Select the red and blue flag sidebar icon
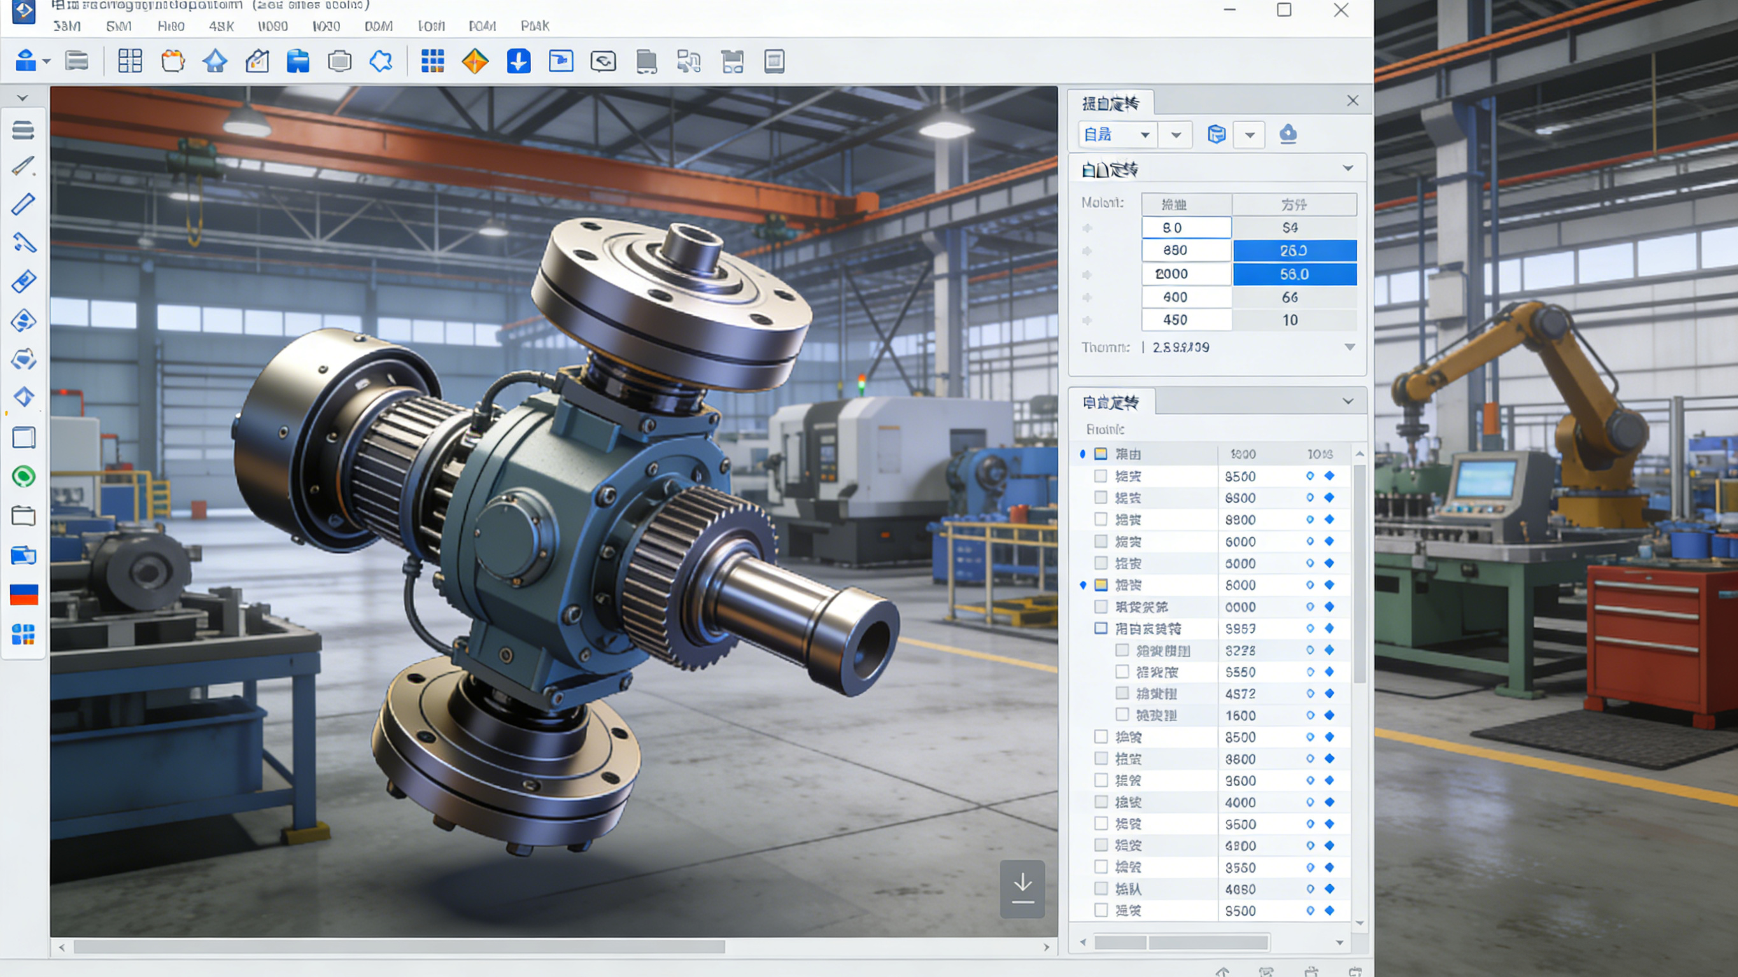 [24, 594]
